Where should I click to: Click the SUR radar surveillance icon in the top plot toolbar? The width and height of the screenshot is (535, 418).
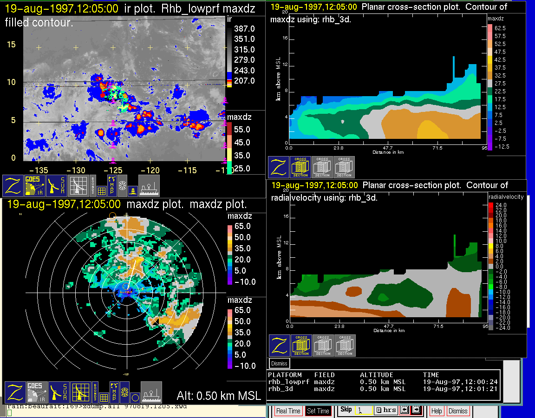57,186
